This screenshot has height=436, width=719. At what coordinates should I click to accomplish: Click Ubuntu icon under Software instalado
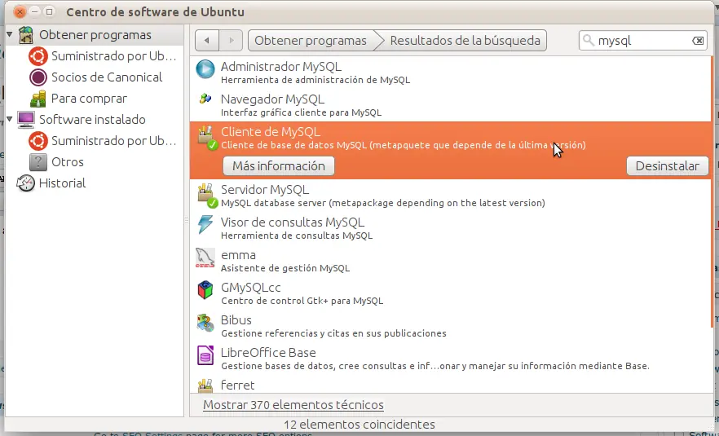(38, 141)
